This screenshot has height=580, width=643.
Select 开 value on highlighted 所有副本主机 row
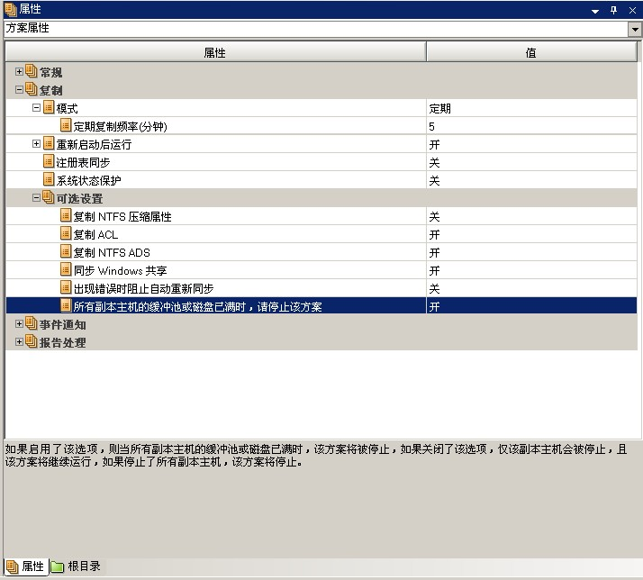tap(434, 307)
